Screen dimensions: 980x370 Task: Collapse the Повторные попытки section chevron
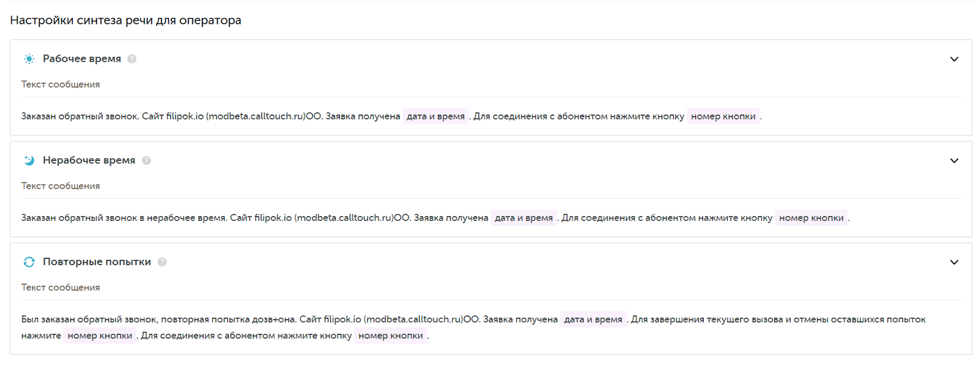[x=954, y=262]
